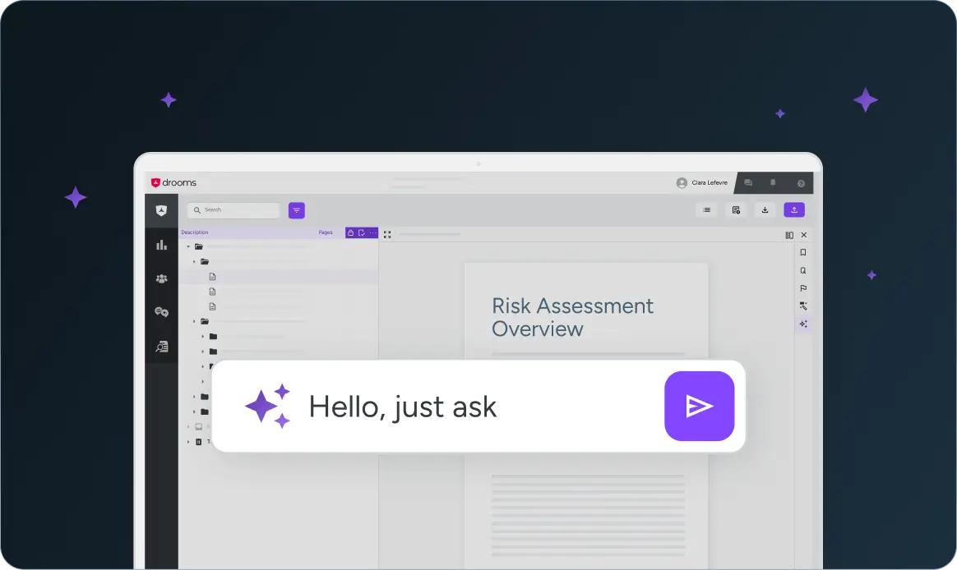Click the redaction pen icon in the right rail
Viewport: 957px width, 570px height.
coord(803,306)
